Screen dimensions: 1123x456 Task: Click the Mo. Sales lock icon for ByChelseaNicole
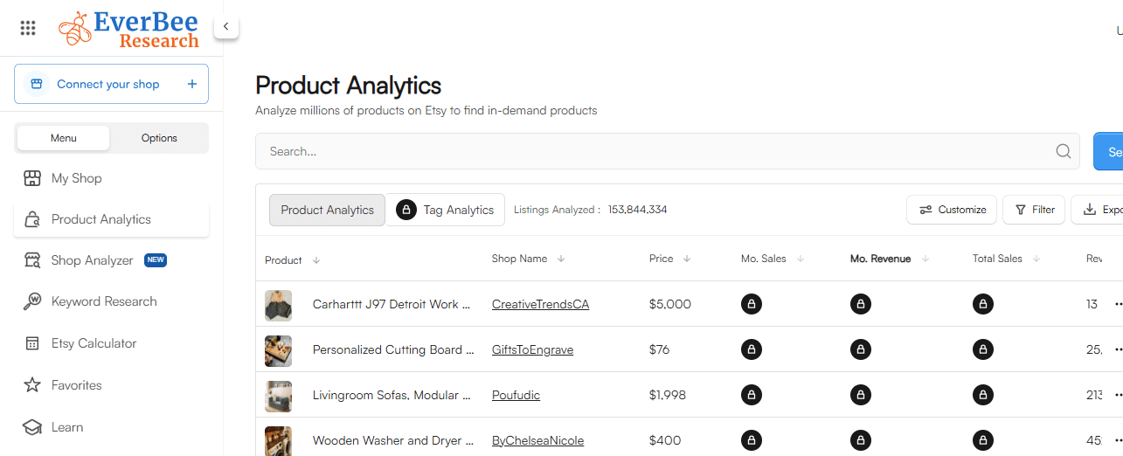[752, 440]
